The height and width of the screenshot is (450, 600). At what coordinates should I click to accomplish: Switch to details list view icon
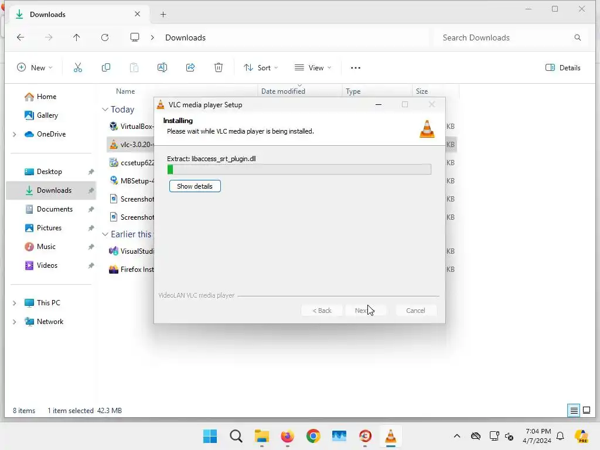point(574,411)
